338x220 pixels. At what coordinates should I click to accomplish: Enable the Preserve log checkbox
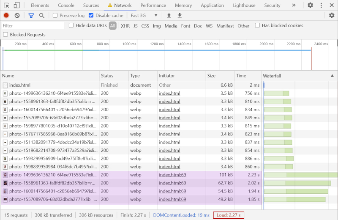coord(55,15)
